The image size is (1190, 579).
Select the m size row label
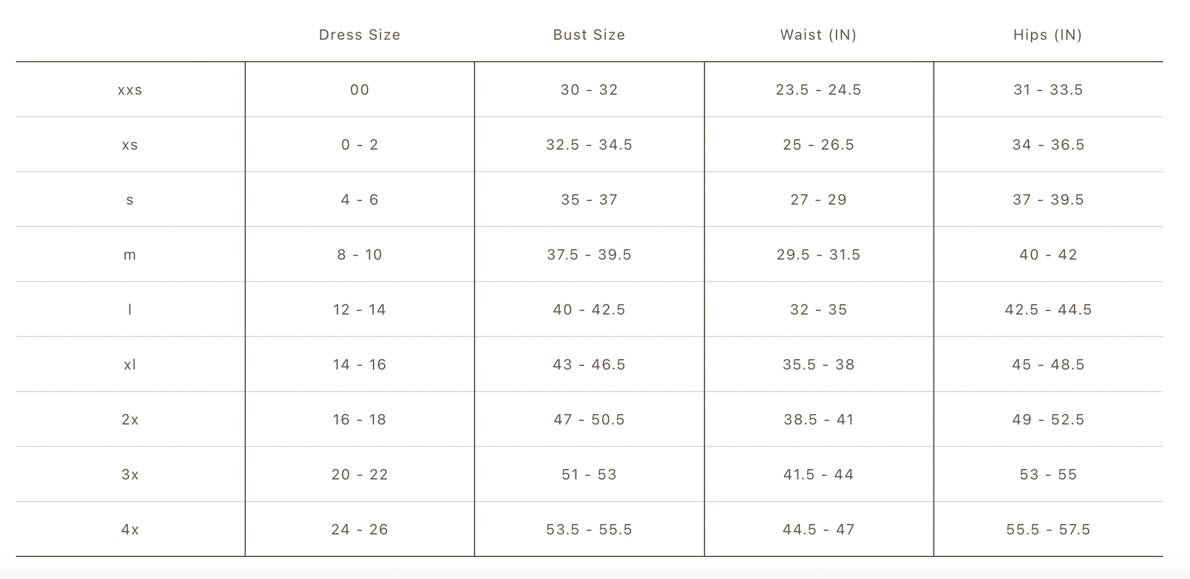[130, 255]
